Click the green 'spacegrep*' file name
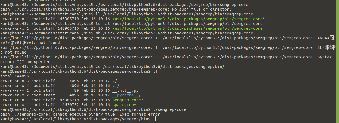Image resolution: width=339 pixels, height=123 pixels. coord(124,105)
